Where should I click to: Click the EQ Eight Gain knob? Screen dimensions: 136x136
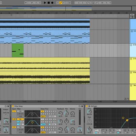coord(89,121)
